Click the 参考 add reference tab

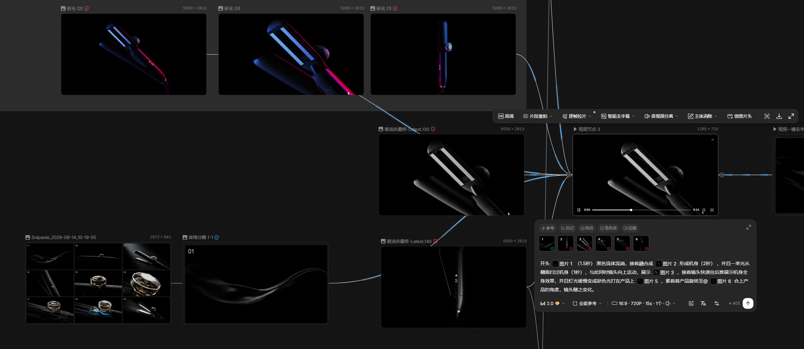coord(548,228)
